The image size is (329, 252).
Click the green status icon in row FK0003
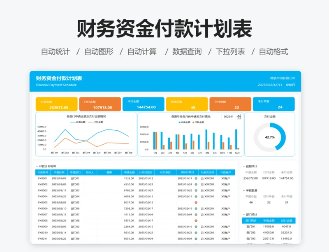(x=196, y=190)
